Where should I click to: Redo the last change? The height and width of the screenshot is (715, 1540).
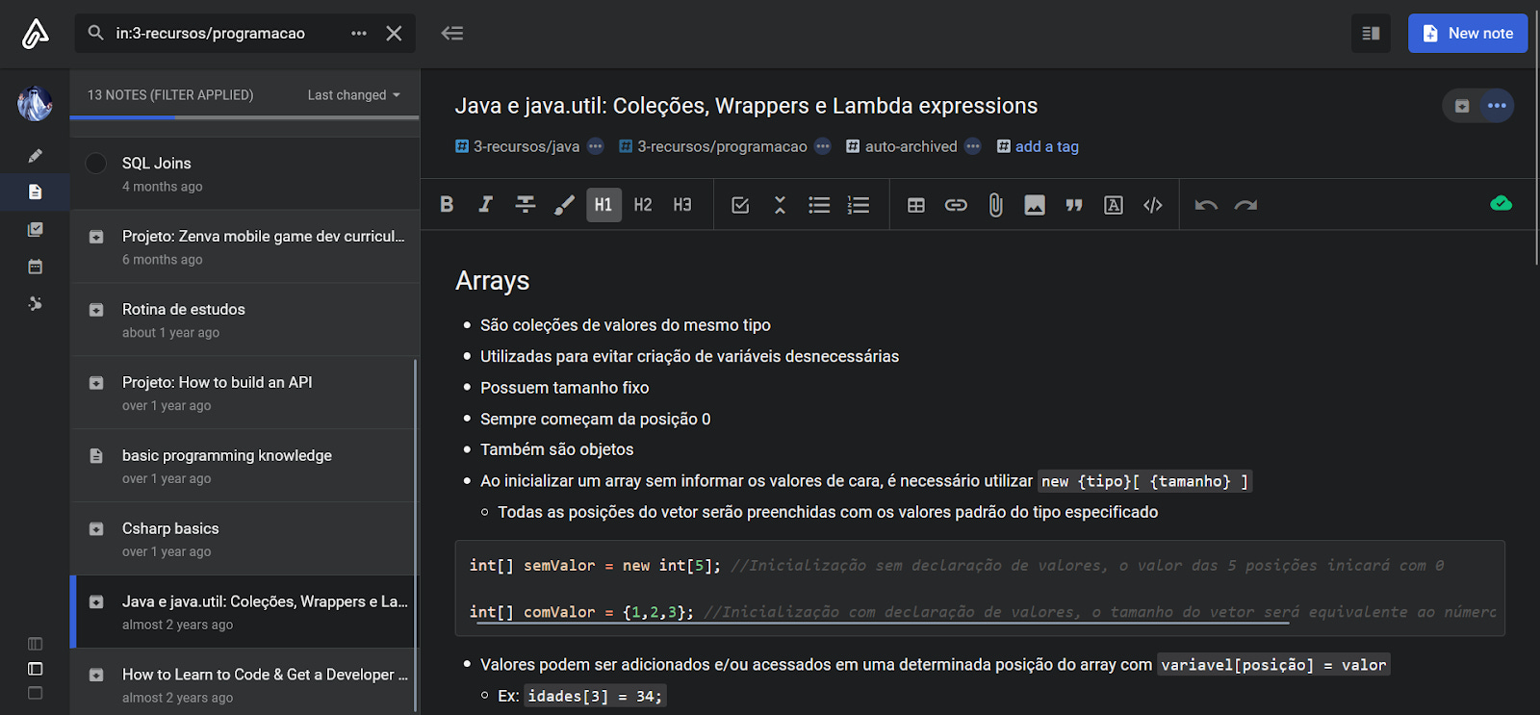(1245, 204)
